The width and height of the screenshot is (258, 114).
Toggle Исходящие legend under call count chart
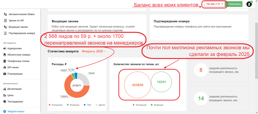(140, 105)
